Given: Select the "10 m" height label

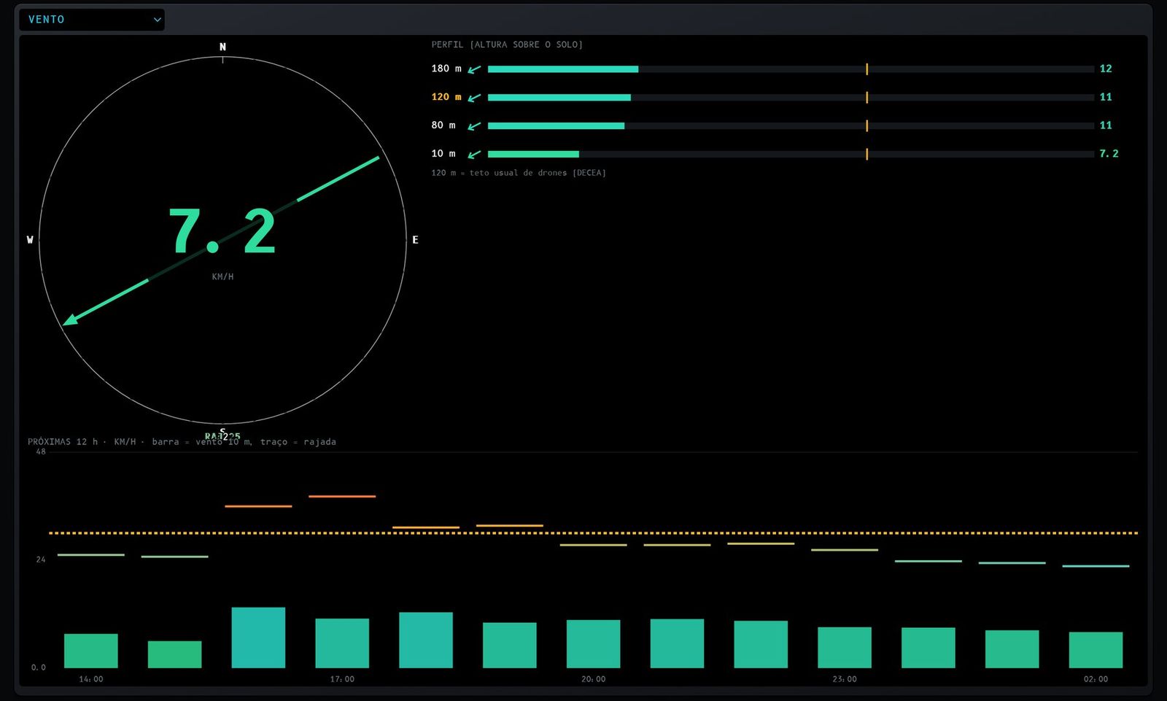Looking at the screenshot, I should coord(443,154).
